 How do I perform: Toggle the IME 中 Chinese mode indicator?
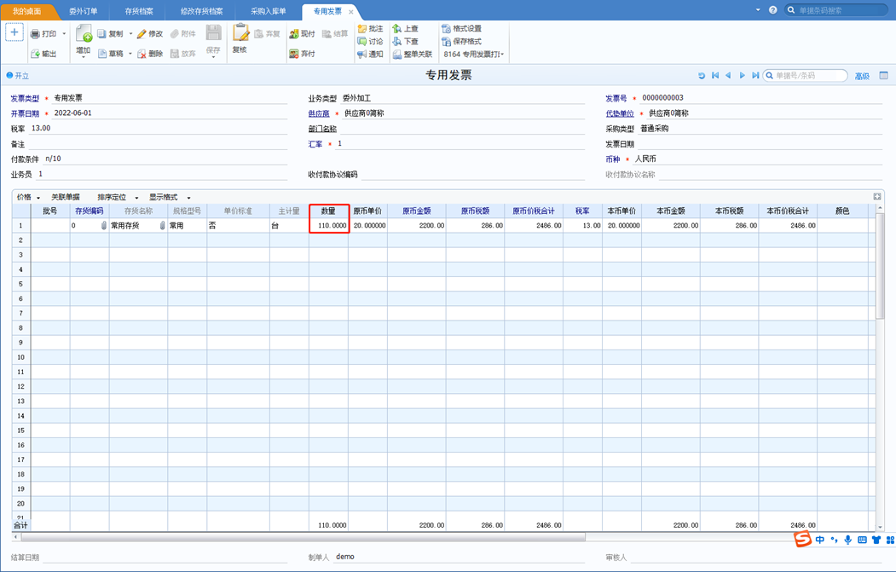coord(820,540)
